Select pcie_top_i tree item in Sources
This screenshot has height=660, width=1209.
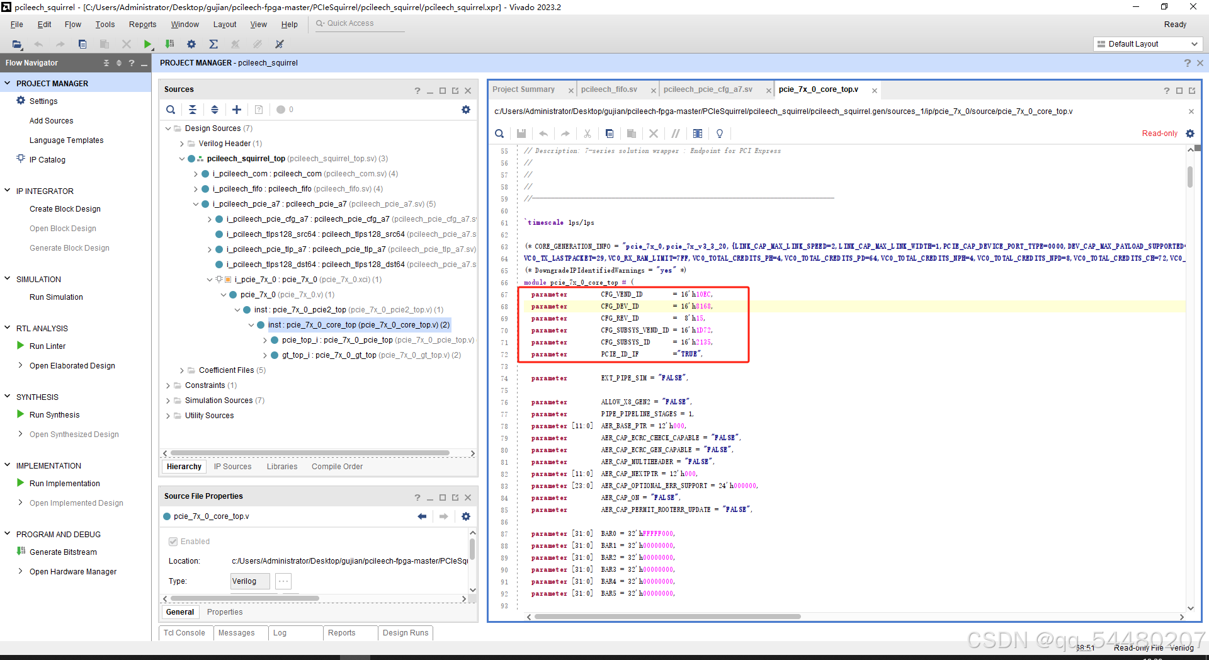tap(378, 340)
